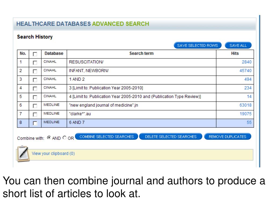Click search term '"clarke*".au'
Image resolution: width=275 pixels, height=206 pixels.
pyautogui.click(x=80, y=114)
